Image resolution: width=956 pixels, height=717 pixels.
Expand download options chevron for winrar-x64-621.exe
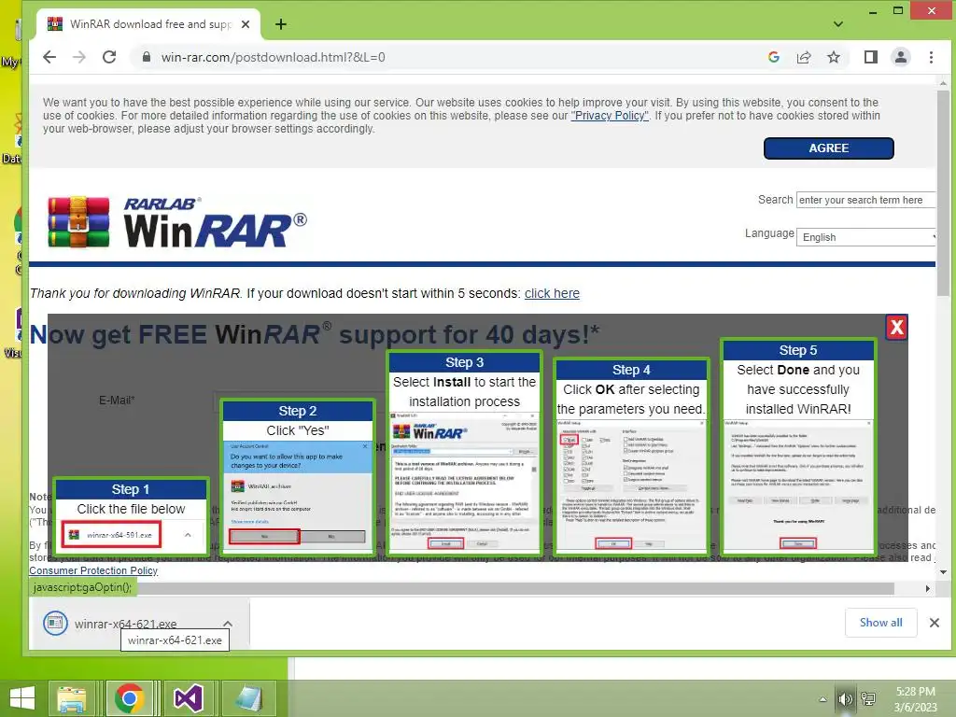[228, 624]
